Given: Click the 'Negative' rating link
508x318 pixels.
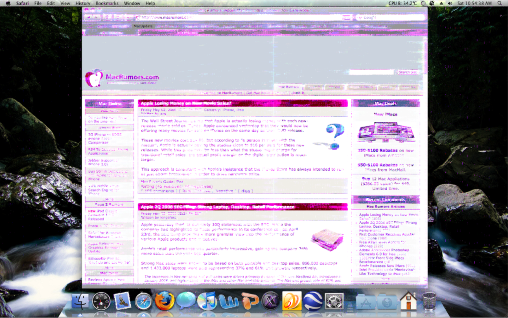Looking at the screenshot, I should point(224,191).
